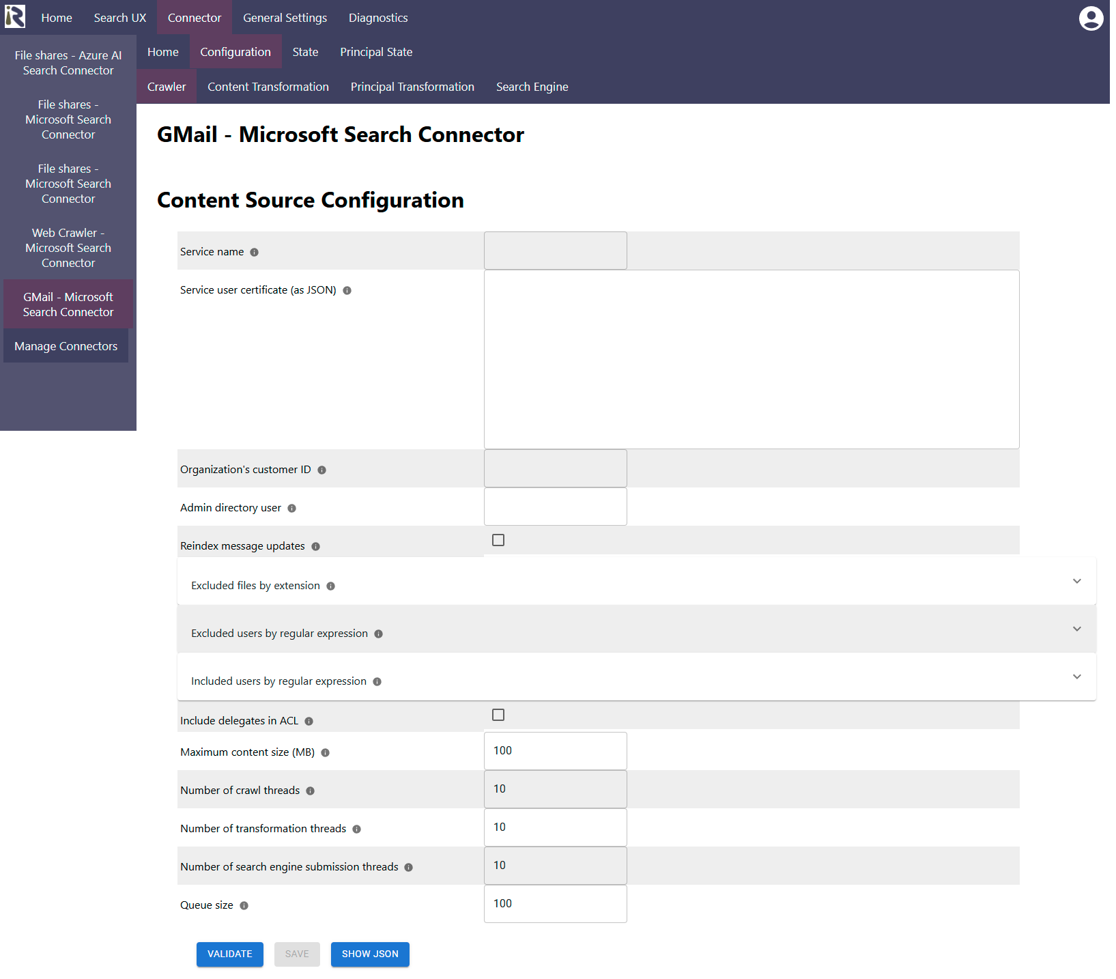Screen dimensions: 1116x979
Task: Open Content Transformation sub-tab
Action: click(x=268, y=87)
